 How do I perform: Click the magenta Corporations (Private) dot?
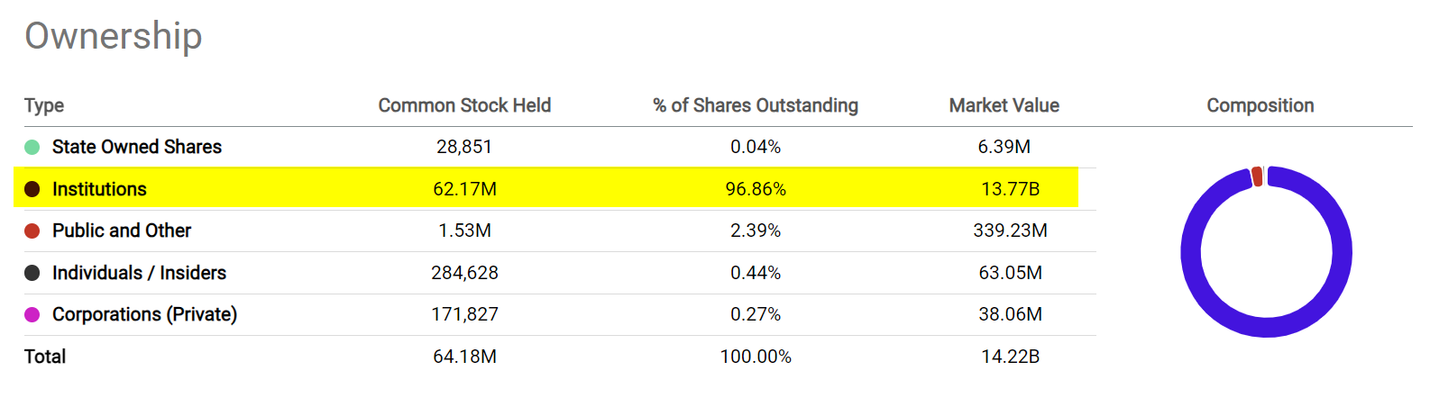click(32, 314)
